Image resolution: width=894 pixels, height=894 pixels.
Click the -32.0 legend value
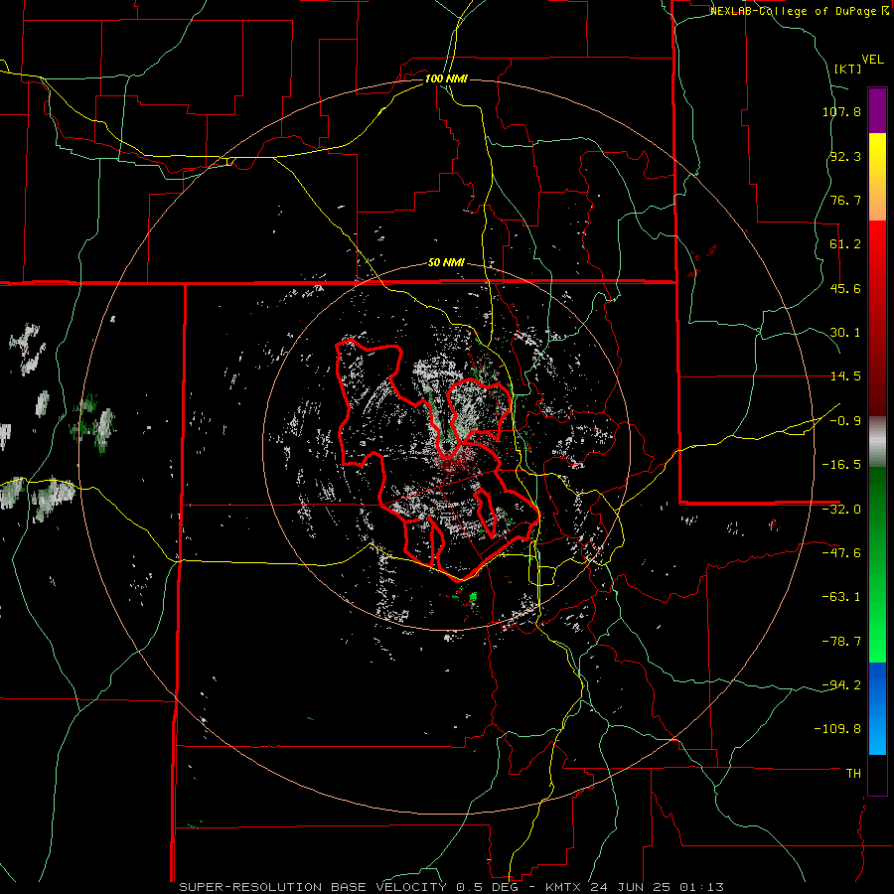tap(841, 510)
